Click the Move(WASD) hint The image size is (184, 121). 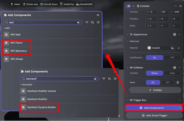(84, 4)
